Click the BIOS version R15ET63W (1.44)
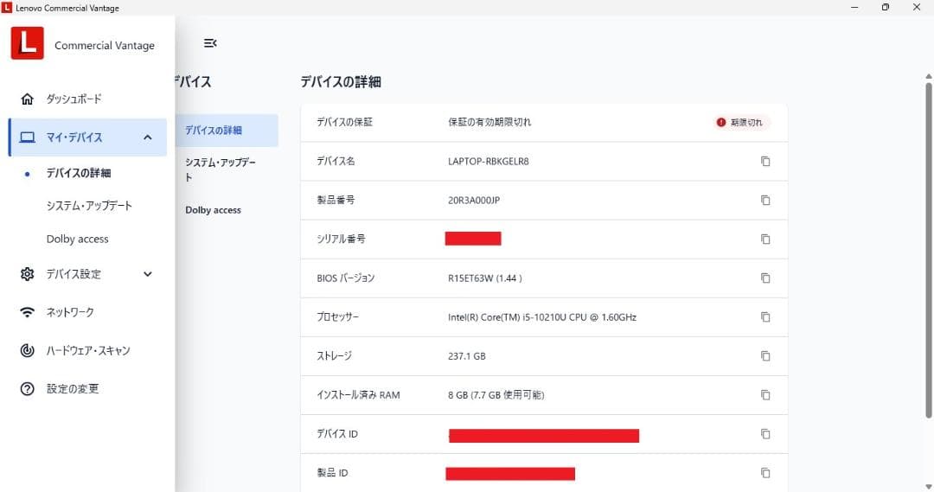The image size is (934, 492). (485, 278)
